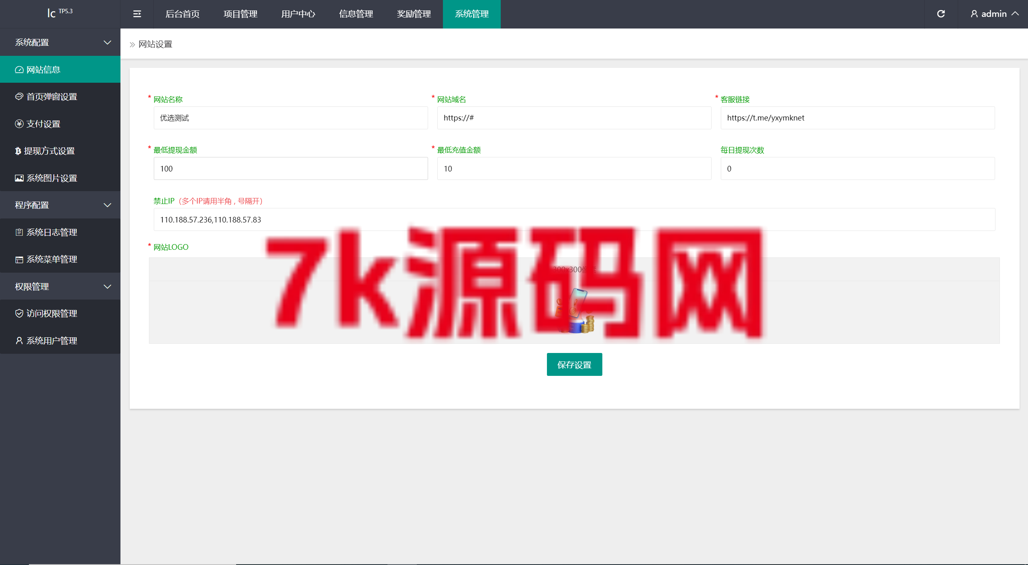Open the 项目管理 top menu
This screenshot has height=565, width=1028.
[241, 14]
